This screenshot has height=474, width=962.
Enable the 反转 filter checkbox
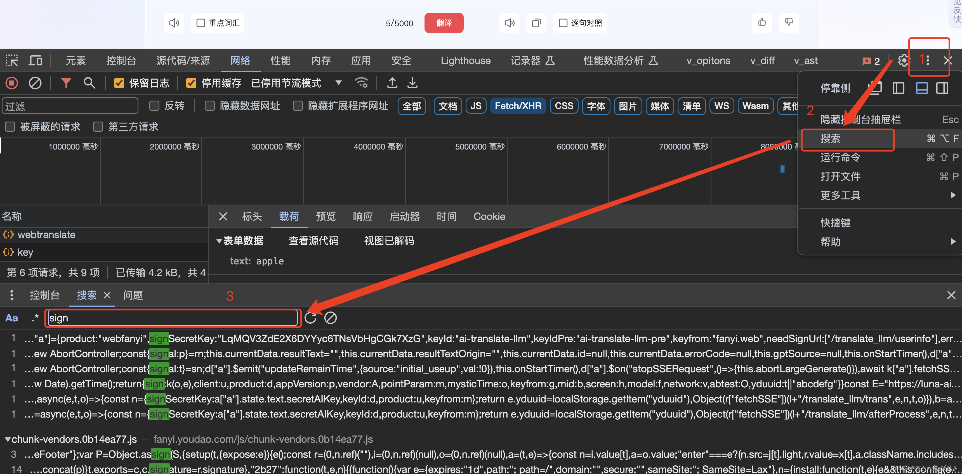coord(154,106)
